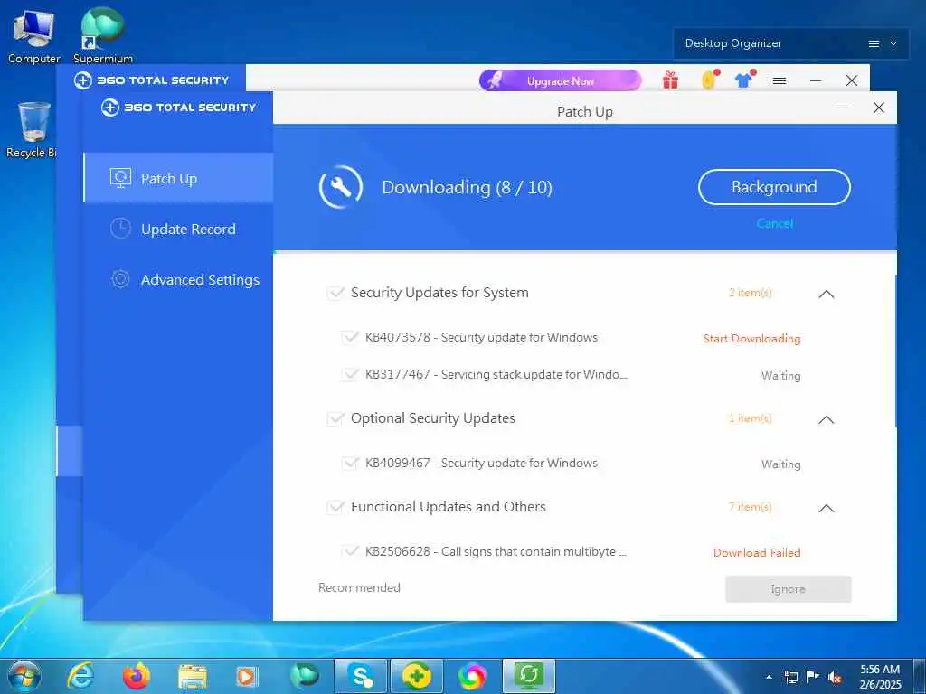This screenshot has height=694, width=926.
Task: Toggle the KB4099467 update checkbox
Action: pyautogui.click(x=350, y=464)
